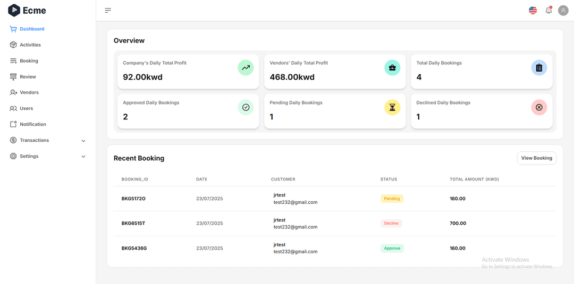This screenshot has height=284, width=574.
Task: Click the View Booking button
Action: click(537, 158)
